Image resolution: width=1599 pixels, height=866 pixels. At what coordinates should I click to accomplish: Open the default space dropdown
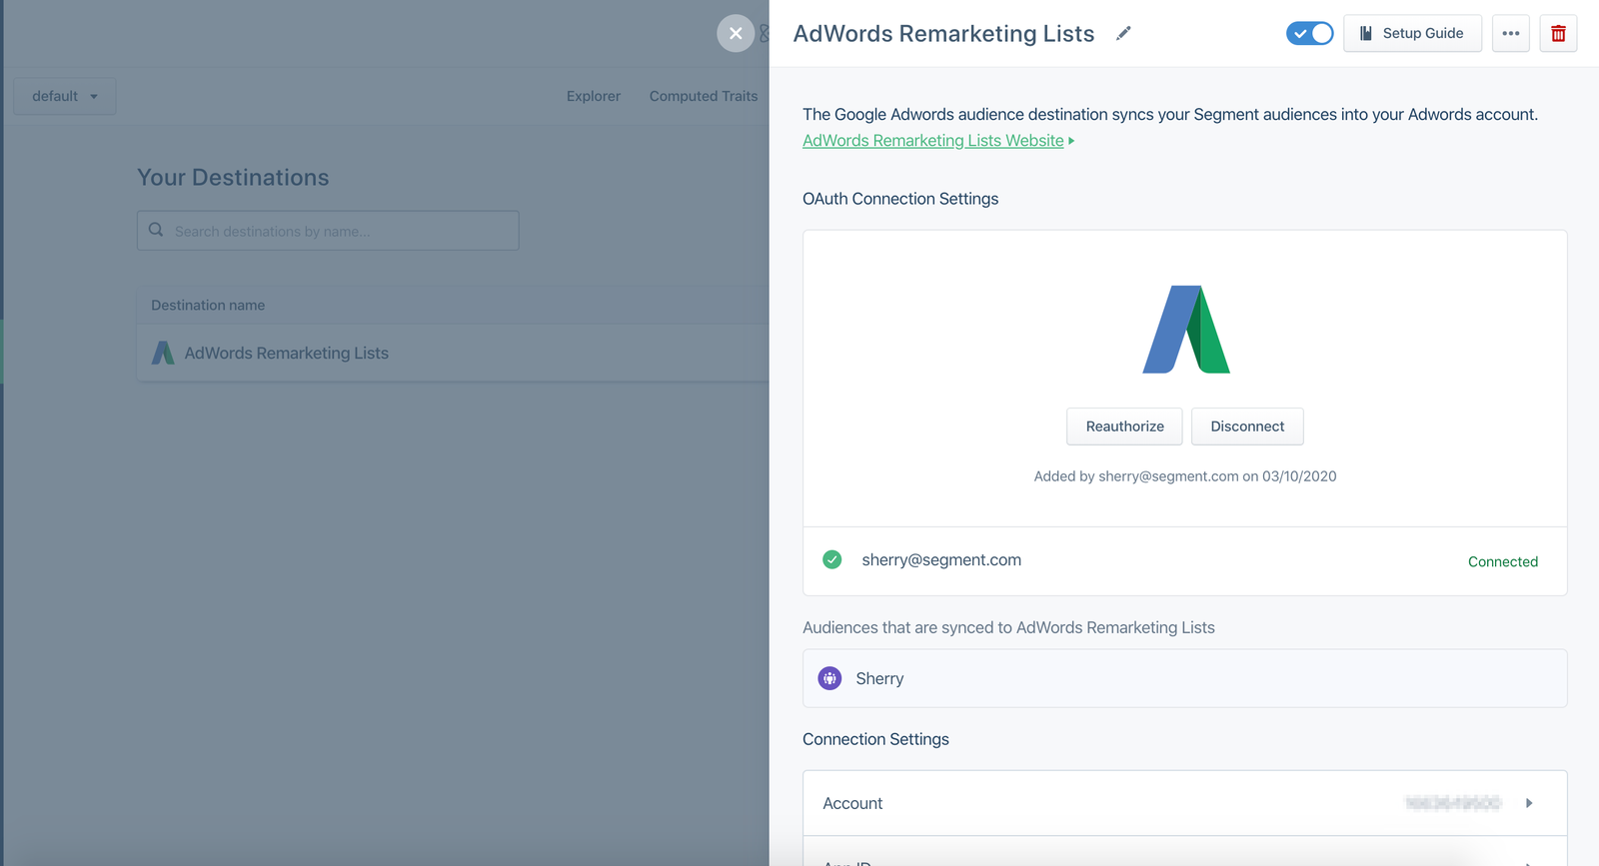point(65,97)
